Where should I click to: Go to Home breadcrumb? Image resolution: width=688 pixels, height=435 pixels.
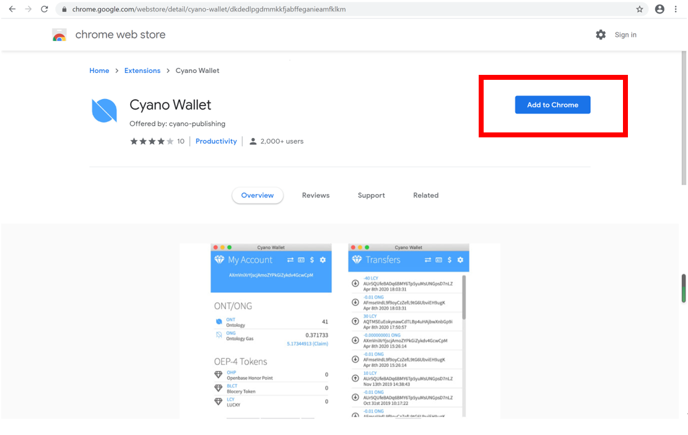tap(99, 71)
